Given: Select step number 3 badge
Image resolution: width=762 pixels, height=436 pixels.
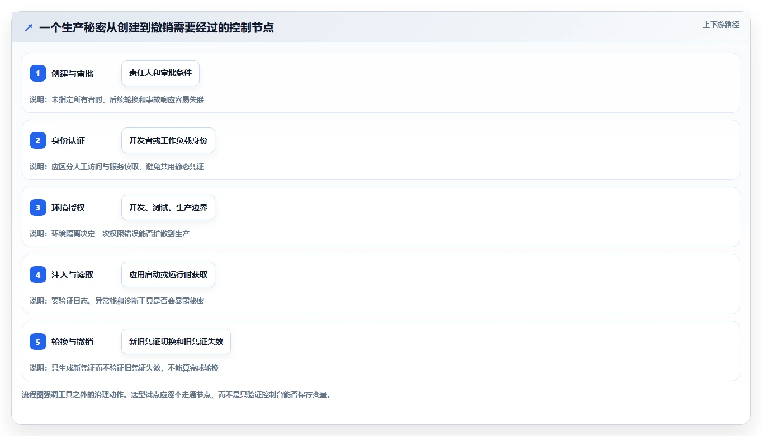Looking at the screenshot, I should coord(38,207).
